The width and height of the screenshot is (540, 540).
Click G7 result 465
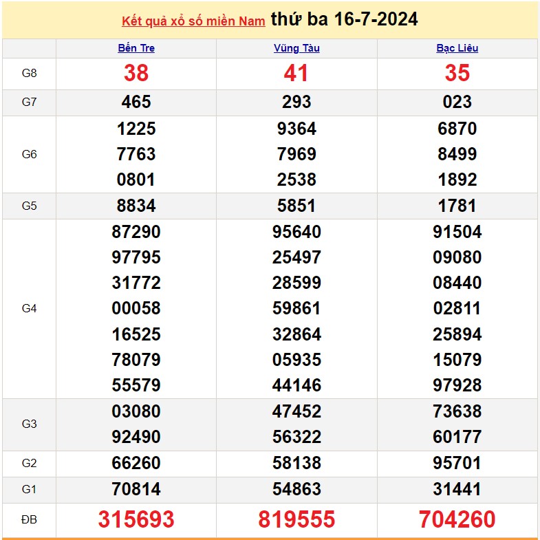(x=136, y=102)
